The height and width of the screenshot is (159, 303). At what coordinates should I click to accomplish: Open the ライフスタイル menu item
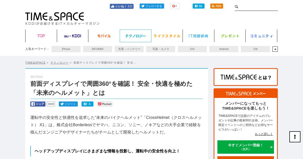[x=167, y=36]
